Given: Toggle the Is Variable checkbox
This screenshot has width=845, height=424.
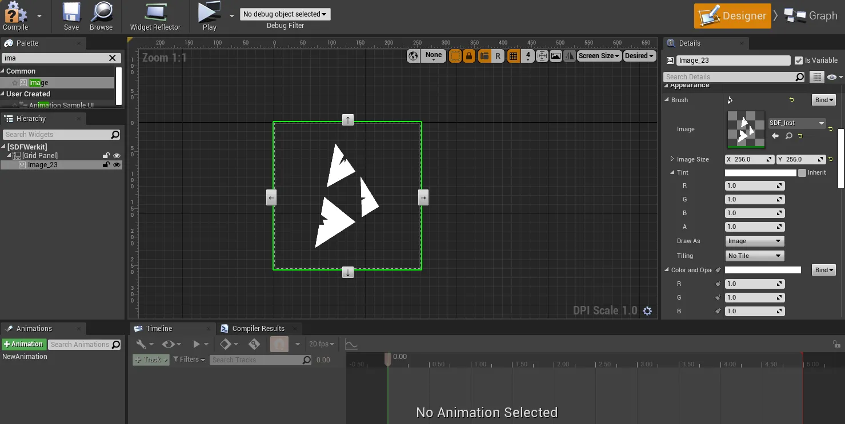Looking at the screenshot, I should pos(799,60).
